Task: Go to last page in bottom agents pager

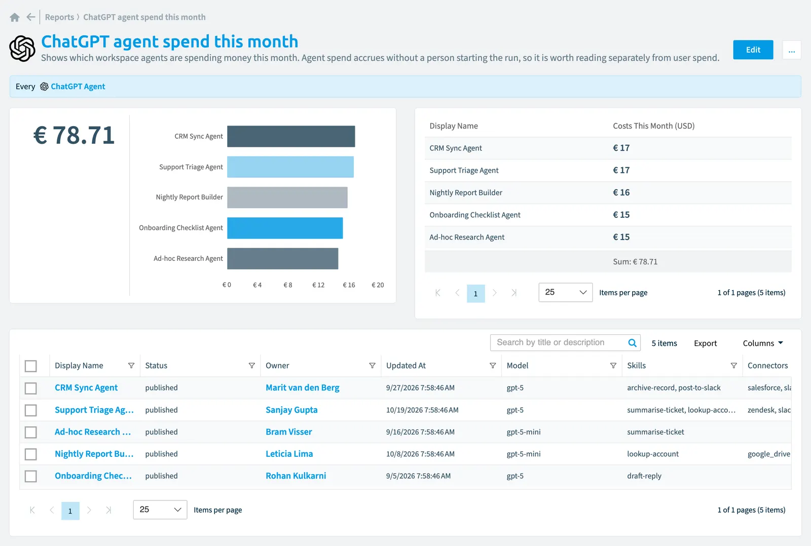Action: tap(108, 510)
